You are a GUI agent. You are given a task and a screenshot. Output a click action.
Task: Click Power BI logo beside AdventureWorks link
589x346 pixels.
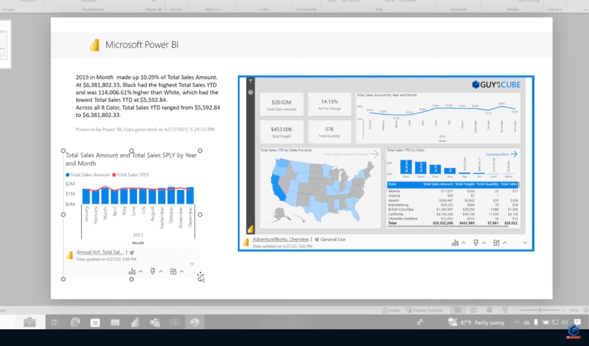click(246, 242)
